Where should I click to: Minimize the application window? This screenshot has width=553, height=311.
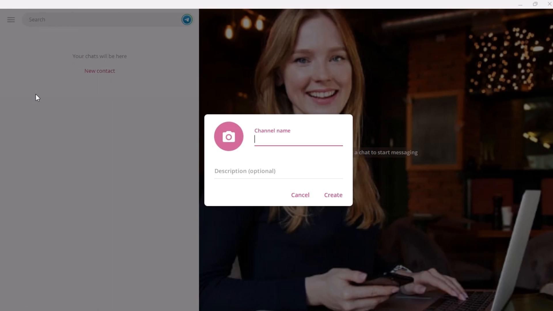(520, 4)
